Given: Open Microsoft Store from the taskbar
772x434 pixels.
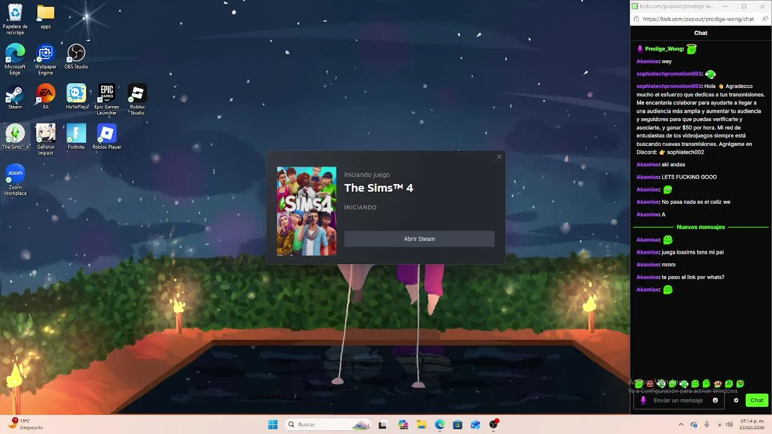Looking at the screenshot, I should click(458, 424).
